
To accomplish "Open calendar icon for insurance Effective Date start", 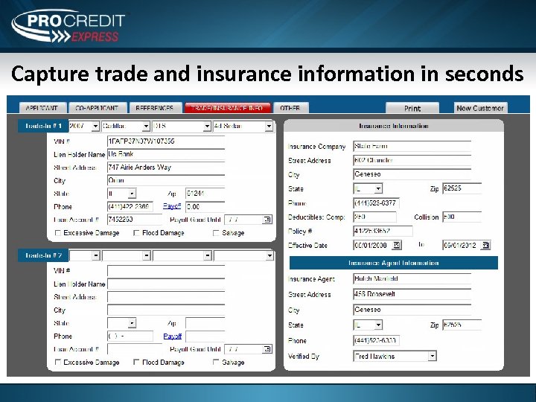I will click(396, 245).
